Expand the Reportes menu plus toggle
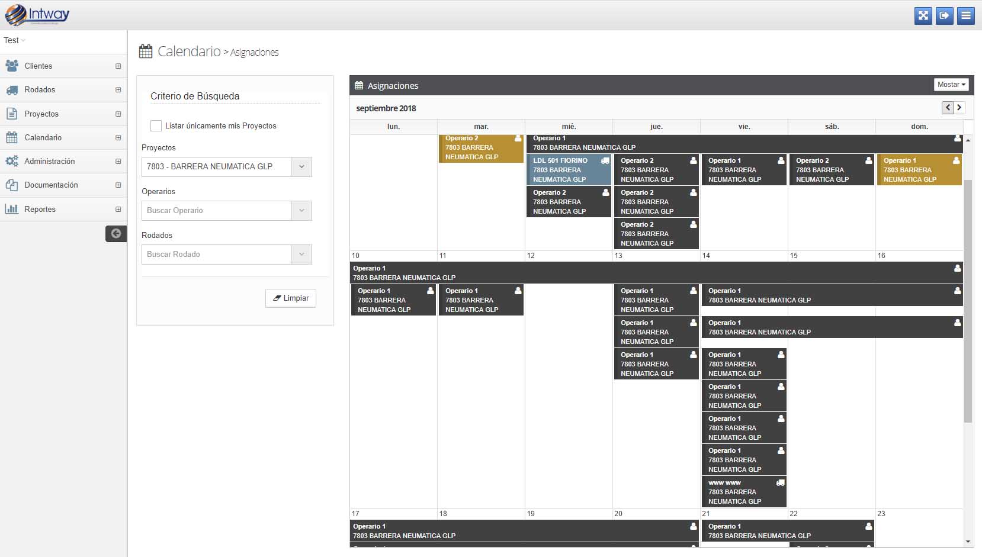The image size is (982, 557). 118,210
